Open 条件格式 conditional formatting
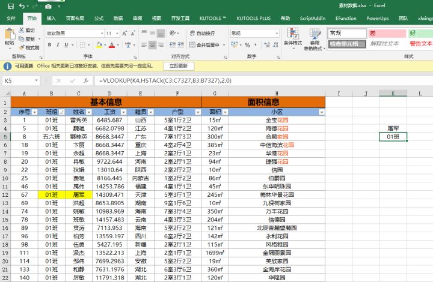This screenshot has height=282, width=433. point(293,37)
